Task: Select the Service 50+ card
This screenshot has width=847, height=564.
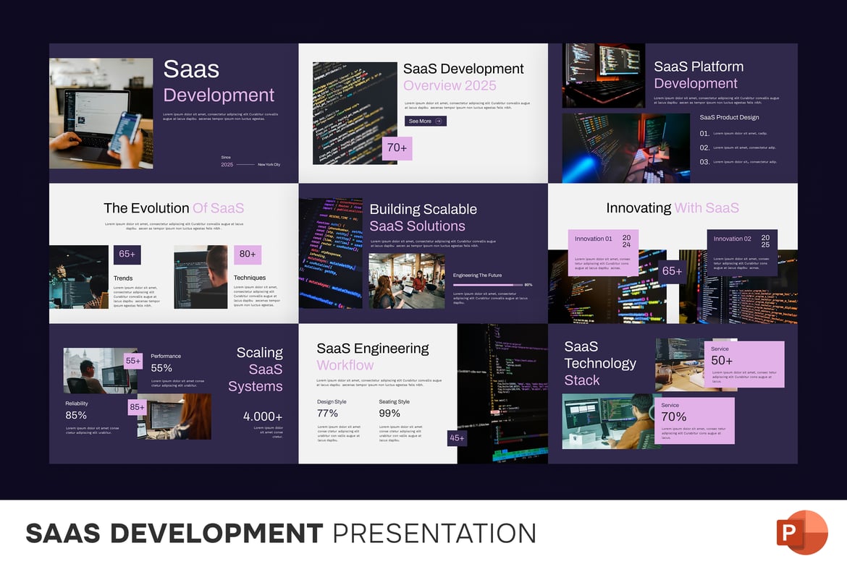Action: (x=744, y=364)
